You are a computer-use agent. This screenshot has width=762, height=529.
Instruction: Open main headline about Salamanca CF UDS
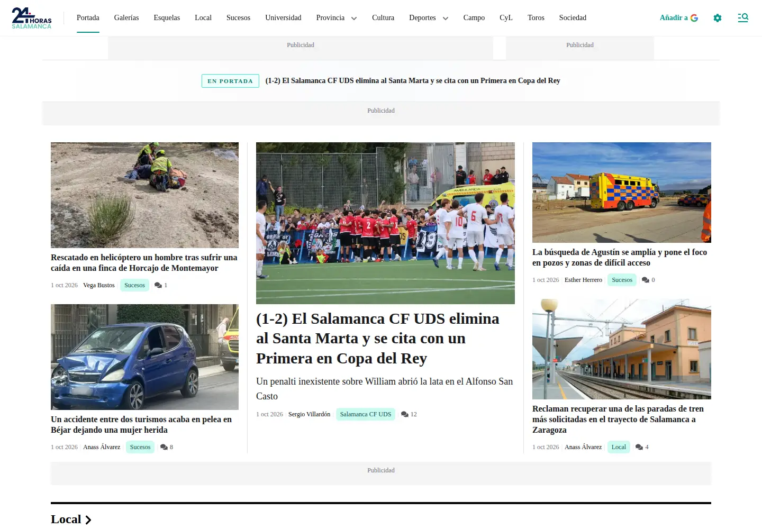378,339
